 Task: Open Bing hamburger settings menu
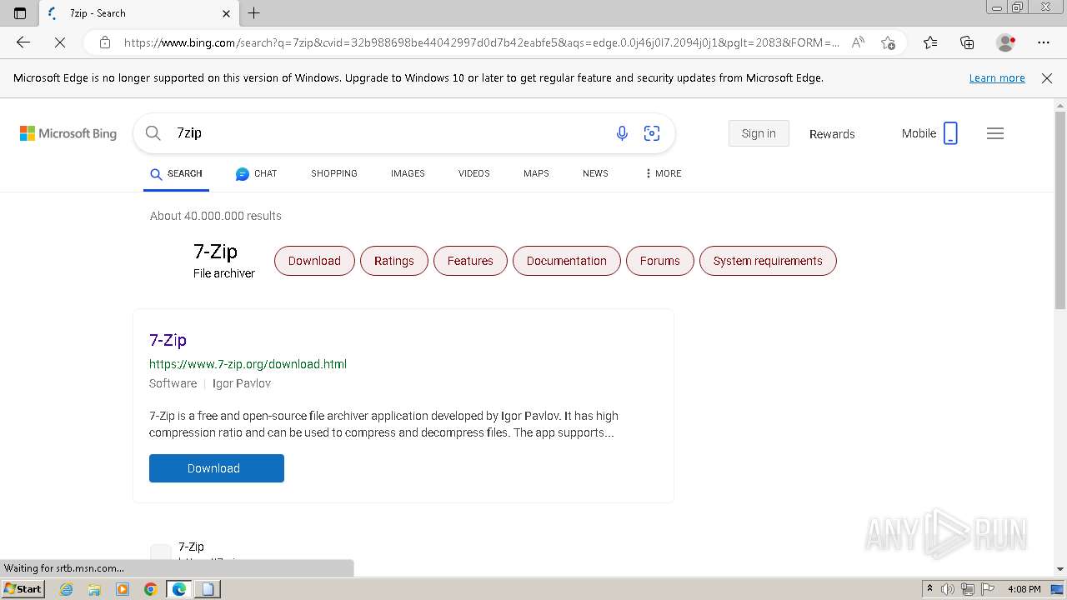coord(995,133)
